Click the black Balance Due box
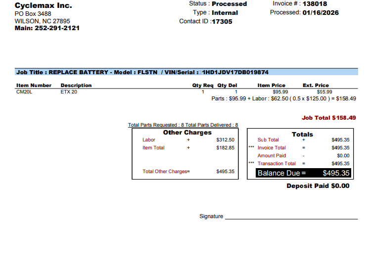The height and width of the screenshot is (272, 368). pos(303,173)
